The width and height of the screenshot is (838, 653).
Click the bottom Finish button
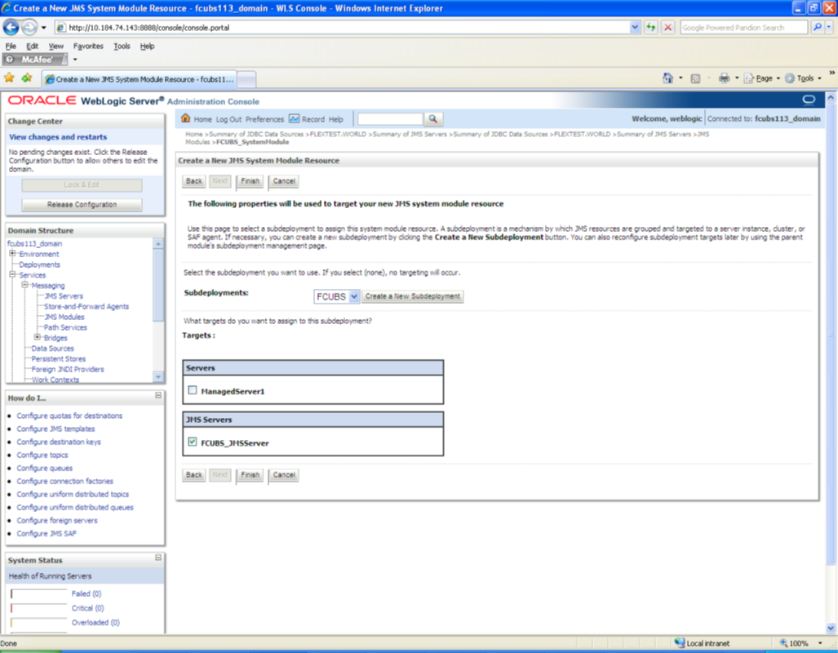pos(250,474)
